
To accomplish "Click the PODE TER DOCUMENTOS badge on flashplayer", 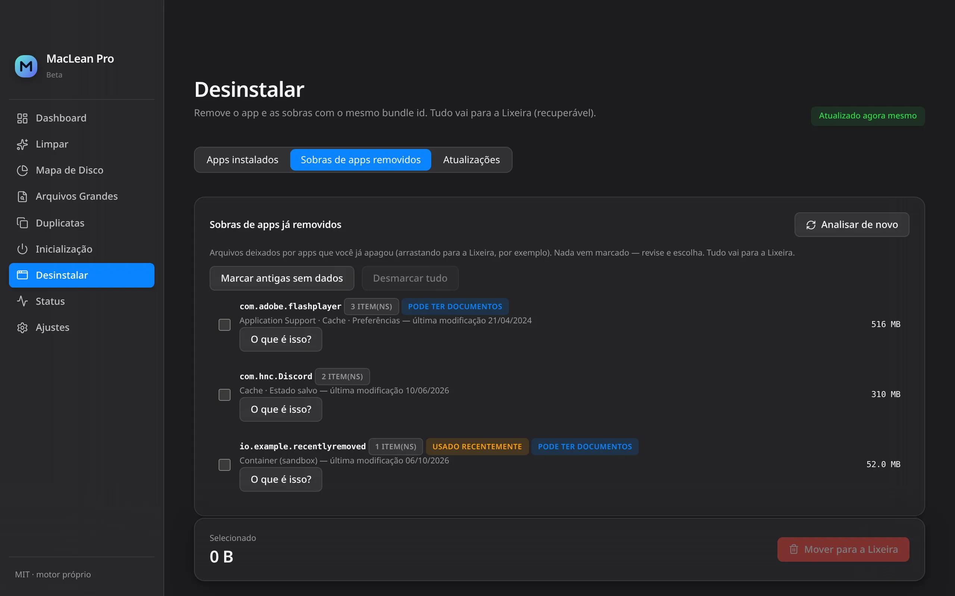I will pyautogui.click(x=455, y=307).
